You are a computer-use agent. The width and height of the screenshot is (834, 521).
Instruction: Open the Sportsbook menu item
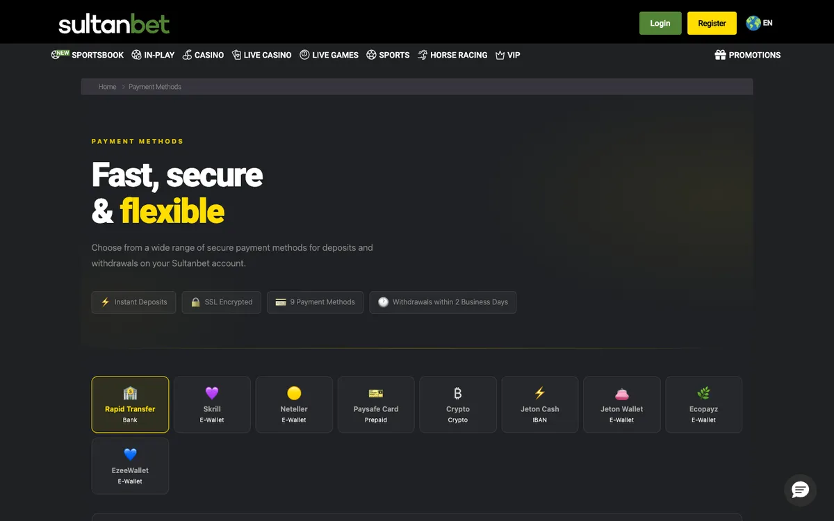88,55
